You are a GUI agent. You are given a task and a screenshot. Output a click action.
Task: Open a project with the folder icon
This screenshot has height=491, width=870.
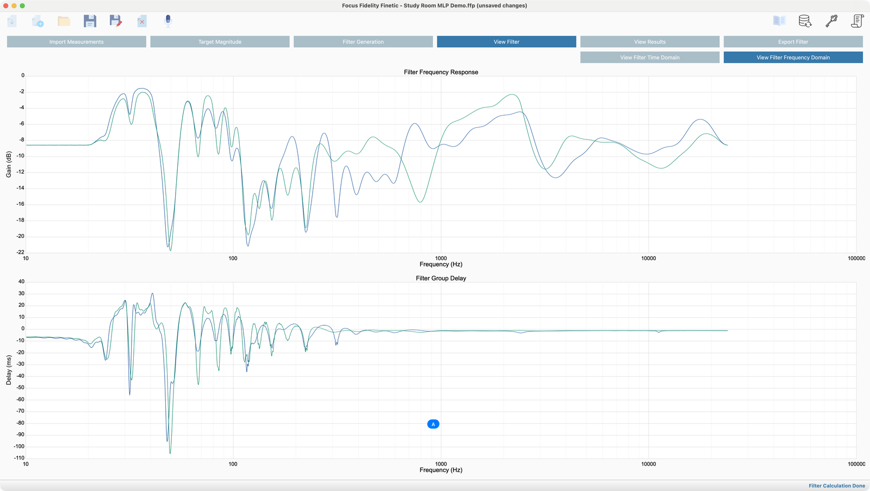pyautogui.click(x=64, y=21)
